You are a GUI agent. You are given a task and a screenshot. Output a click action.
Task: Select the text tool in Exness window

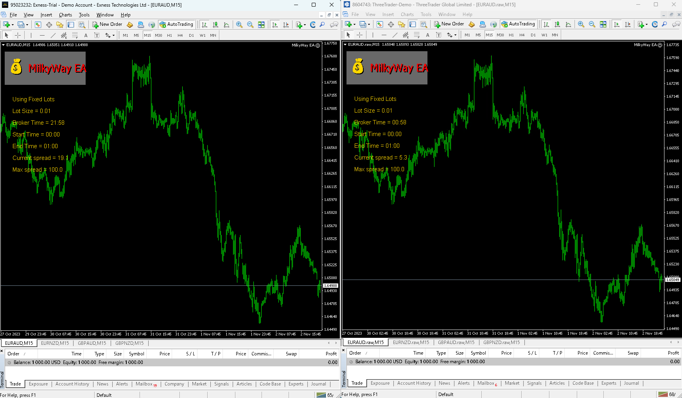pyautogui.click(x=86, y=35)
